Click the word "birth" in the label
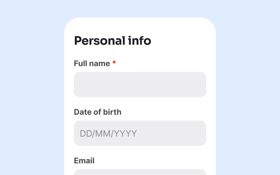The image size is (280, 175). (x=112, y=112)
